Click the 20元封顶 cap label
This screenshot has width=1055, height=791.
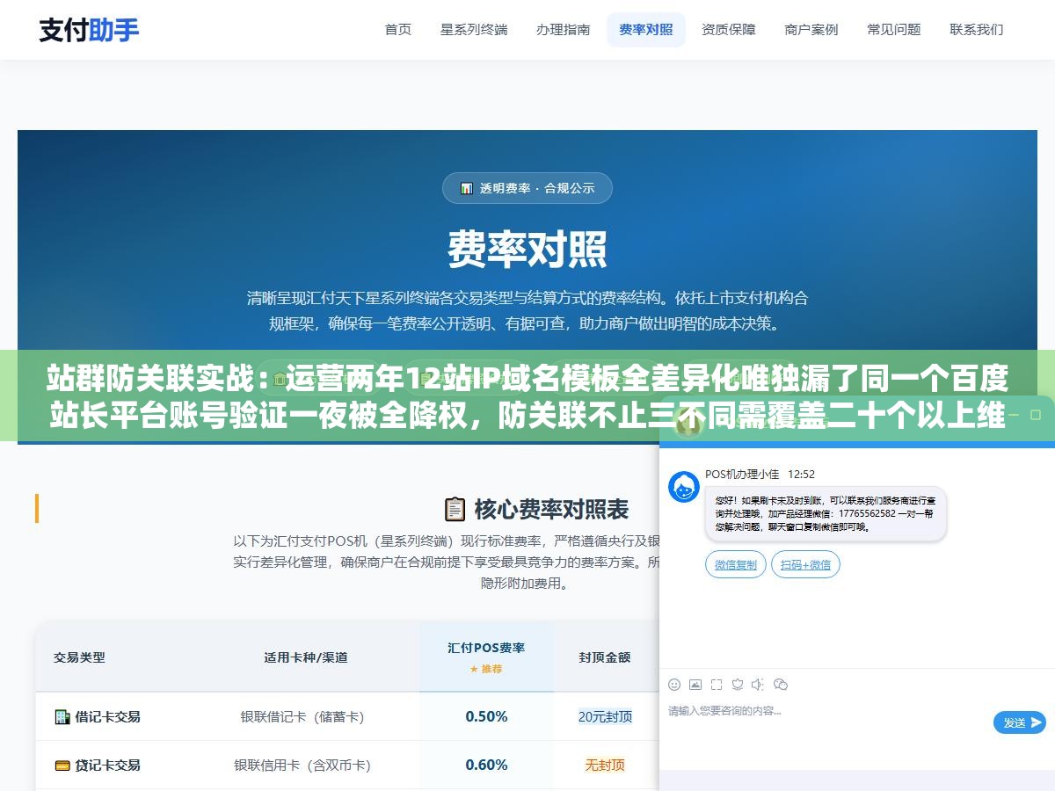tap(605, 716)
